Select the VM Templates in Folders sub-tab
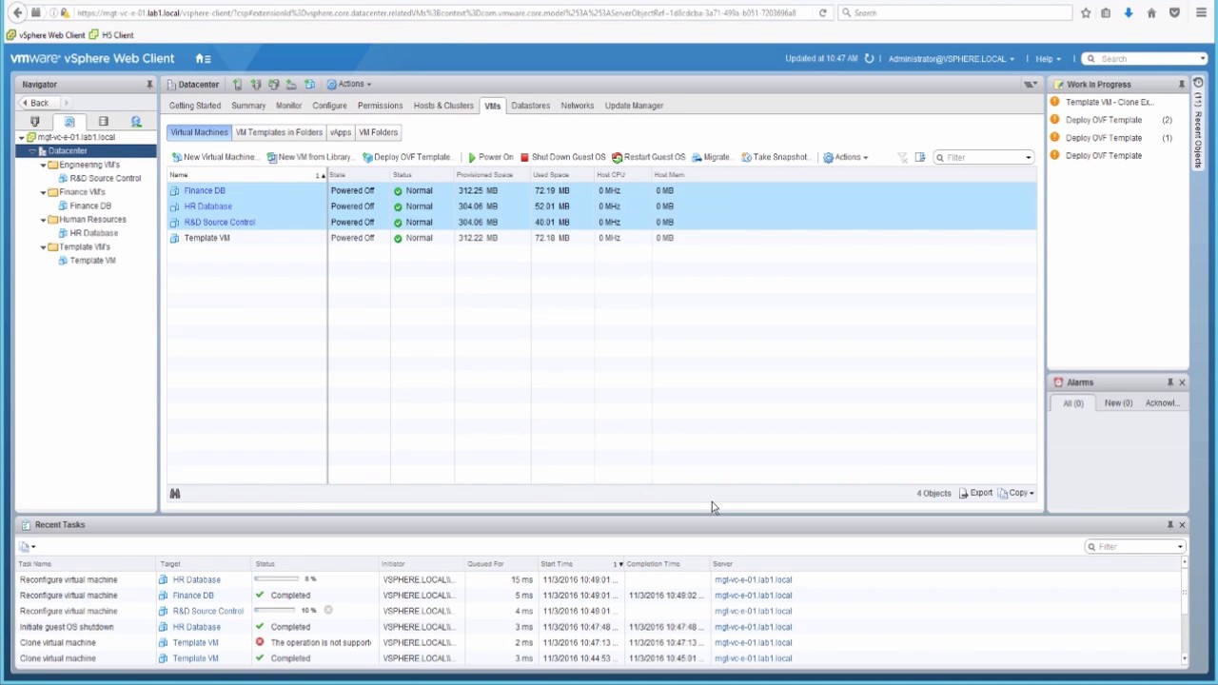Screen dimensions: 1218x685 pos(279,132)
